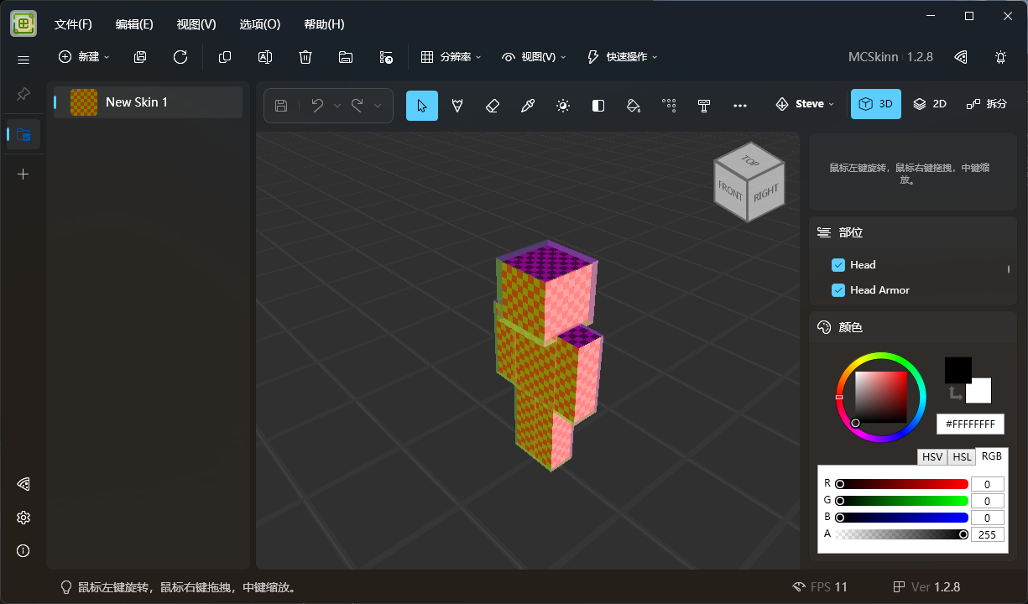The height and width of the screenshot is (604, 1028).
Task: Click the trash delete icon
Action: click(x=305, y=57)
